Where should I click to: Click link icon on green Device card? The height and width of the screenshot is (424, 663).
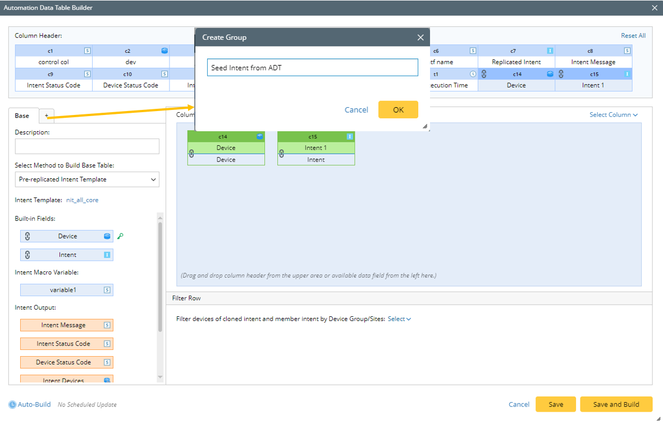(x=191, y=154)
